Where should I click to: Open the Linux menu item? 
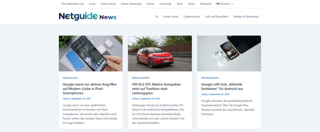(92, 4)
